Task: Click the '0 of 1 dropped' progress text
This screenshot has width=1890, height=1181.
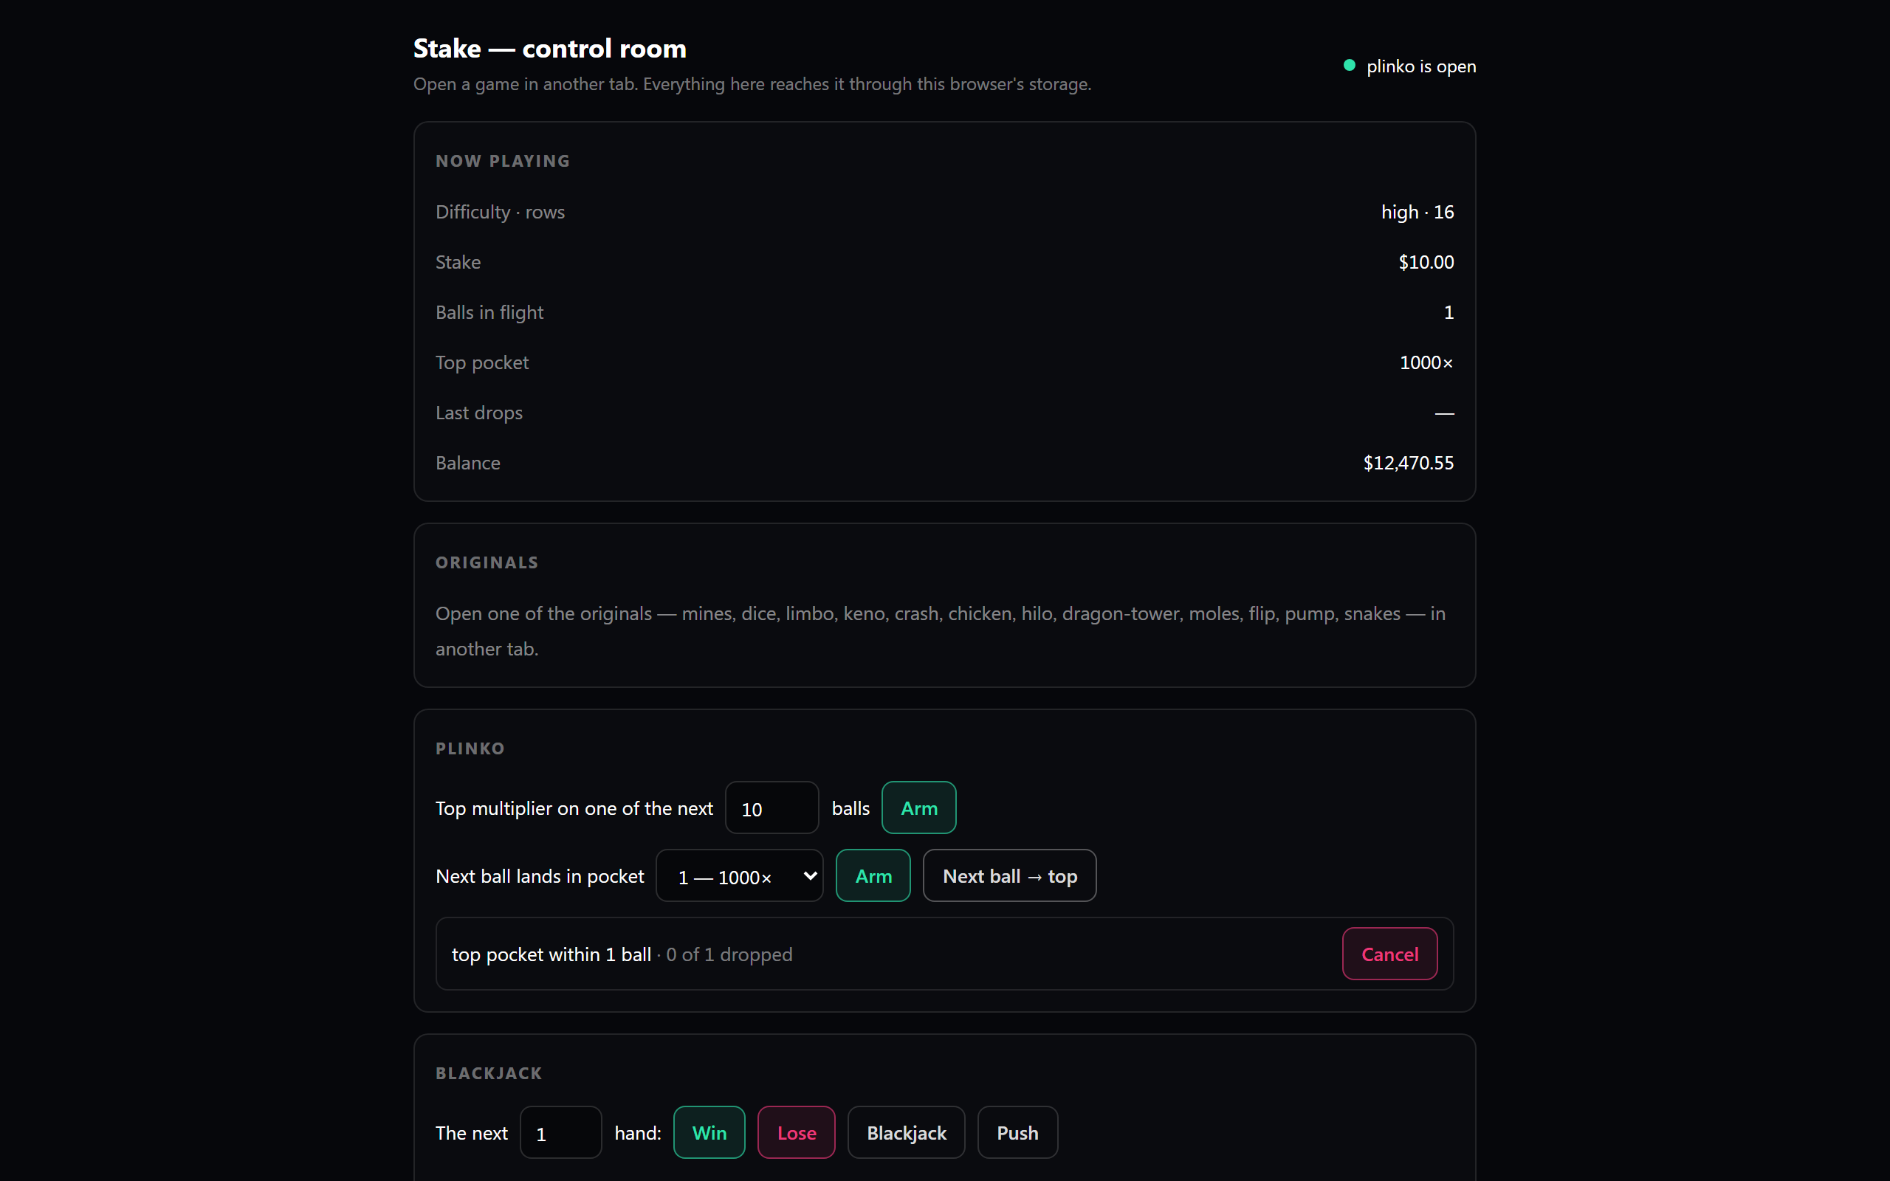Action: 729,954
